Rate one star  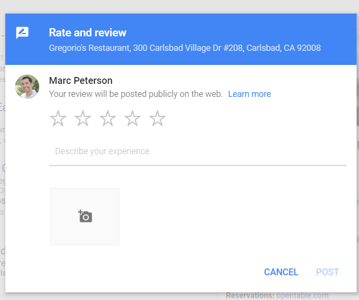pos(58,118)
